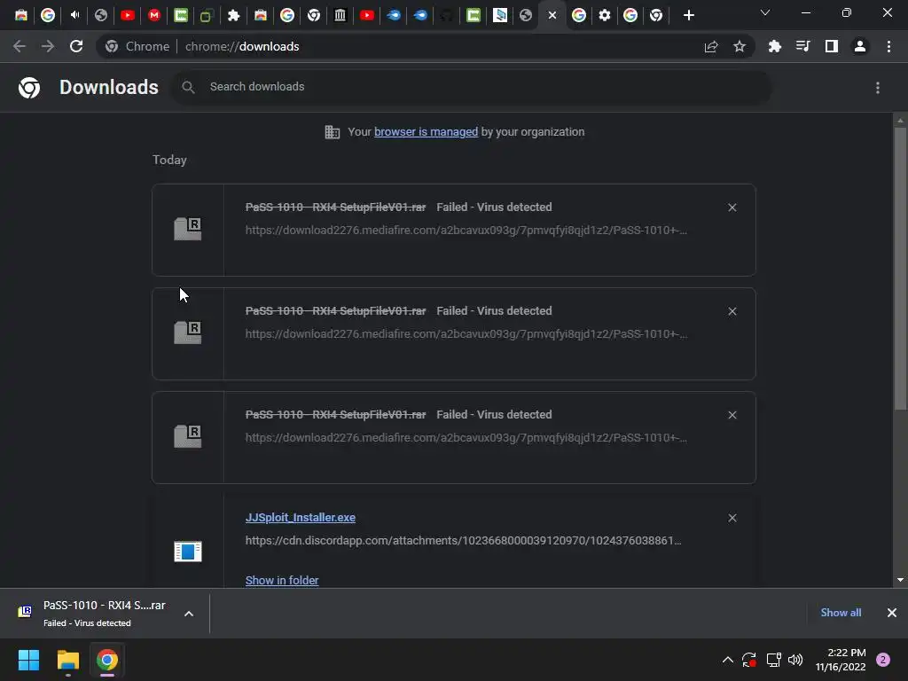Open File Explorer from the taskbar

67,660
